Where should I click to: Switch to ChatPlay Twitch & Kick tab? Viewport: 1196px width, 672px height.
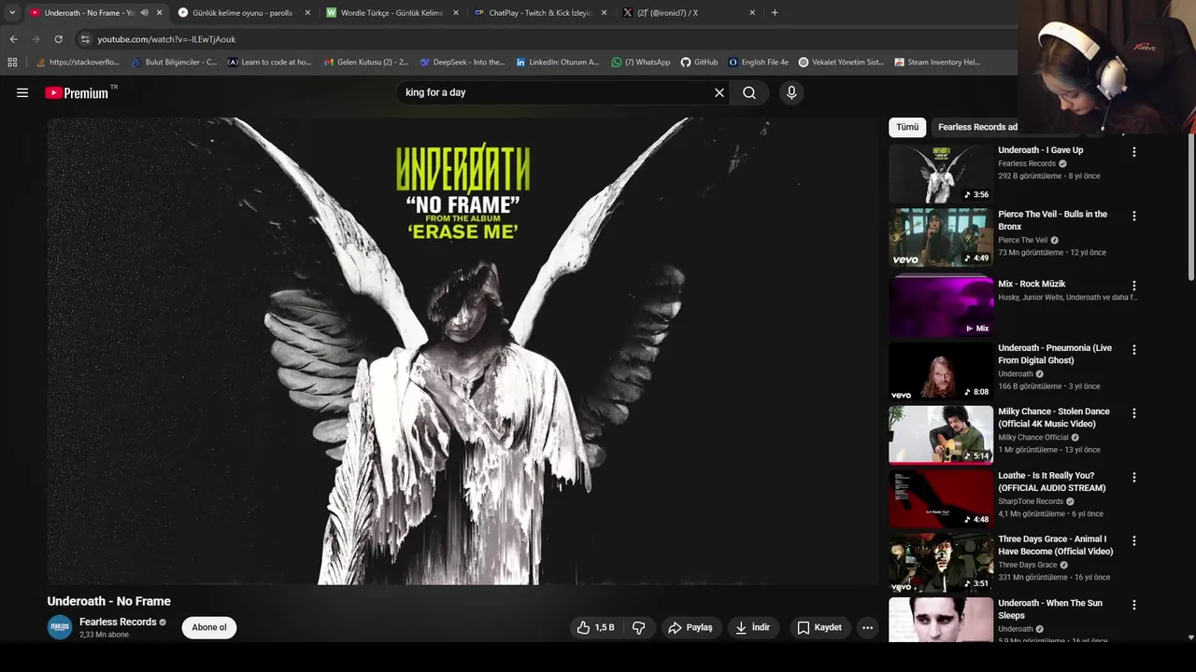pyautogui.click(x=540, y=13)
